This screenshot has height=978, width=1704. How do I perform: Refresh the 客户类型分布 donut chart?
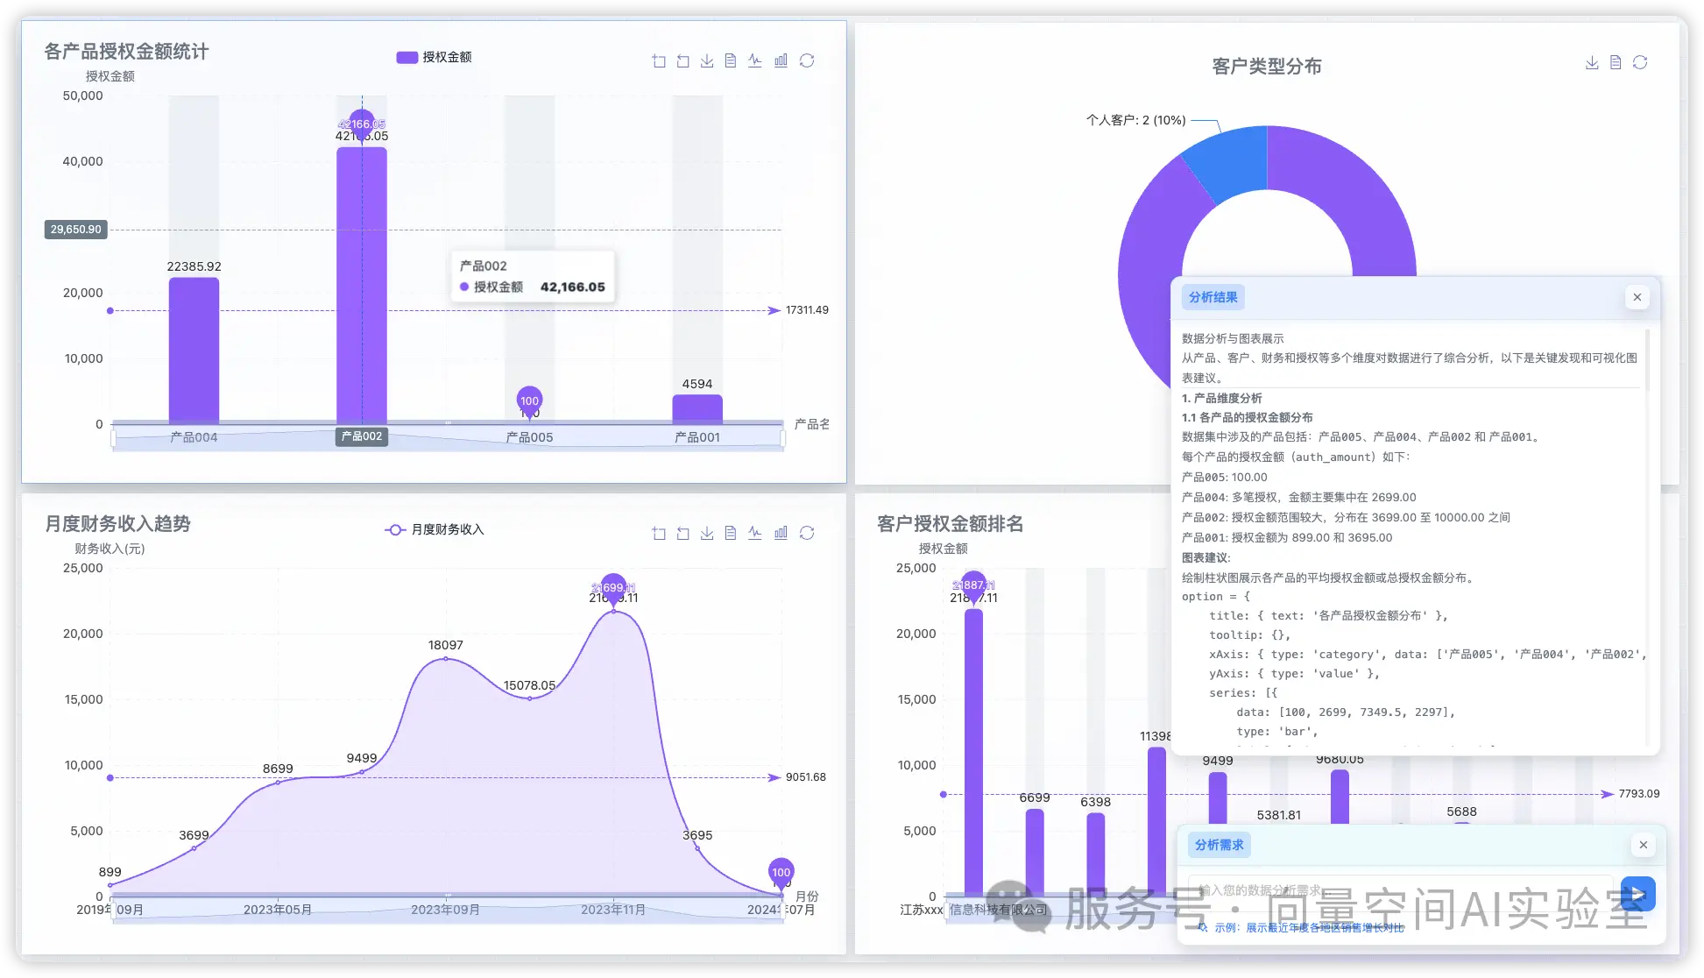[x=1641, y=62]
